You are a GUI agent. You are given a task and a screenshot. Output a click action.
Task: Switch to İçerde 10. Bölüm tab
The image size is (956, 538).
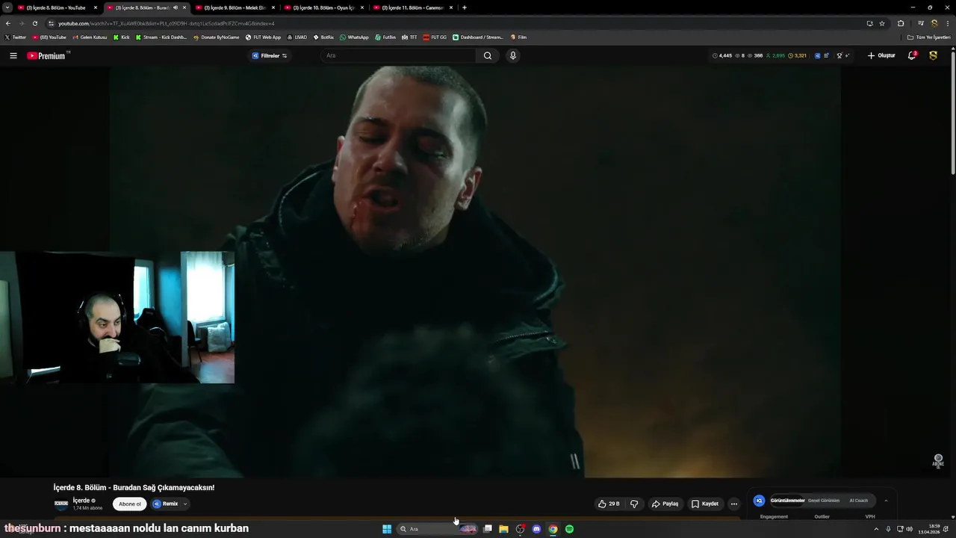(323, 7)
